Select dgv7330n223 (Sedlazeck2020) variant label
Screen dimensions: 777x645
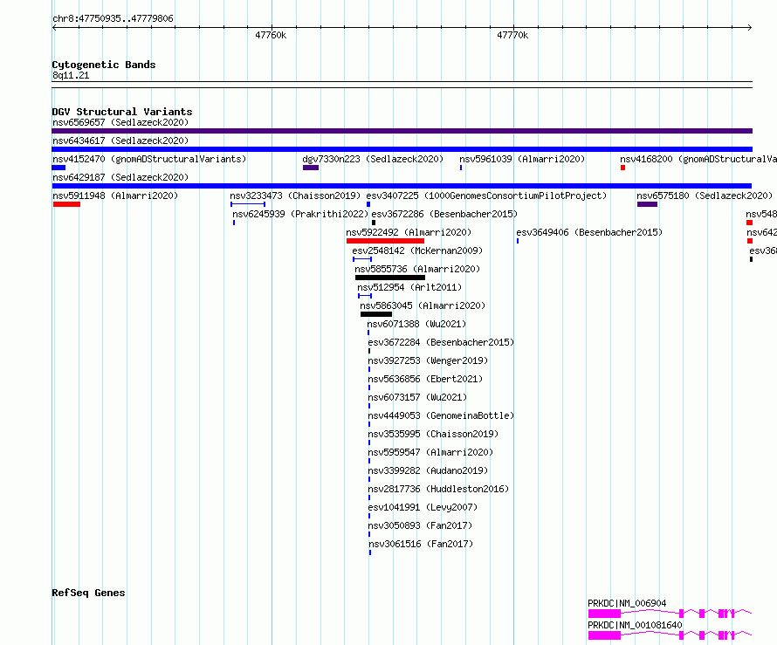tap(373, 159)
